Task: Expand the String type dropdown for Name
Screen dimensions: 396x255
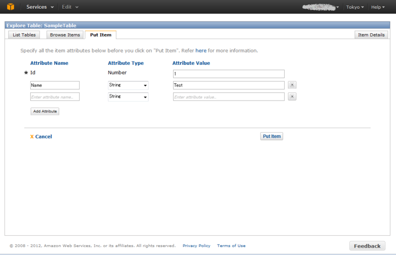Action: [128, 85]
